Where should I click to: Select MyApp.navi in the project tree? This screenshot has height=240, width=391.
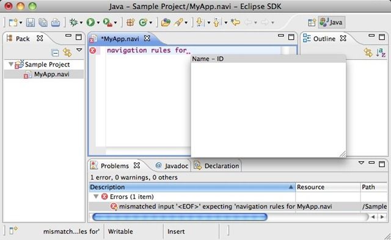point(51,75)
